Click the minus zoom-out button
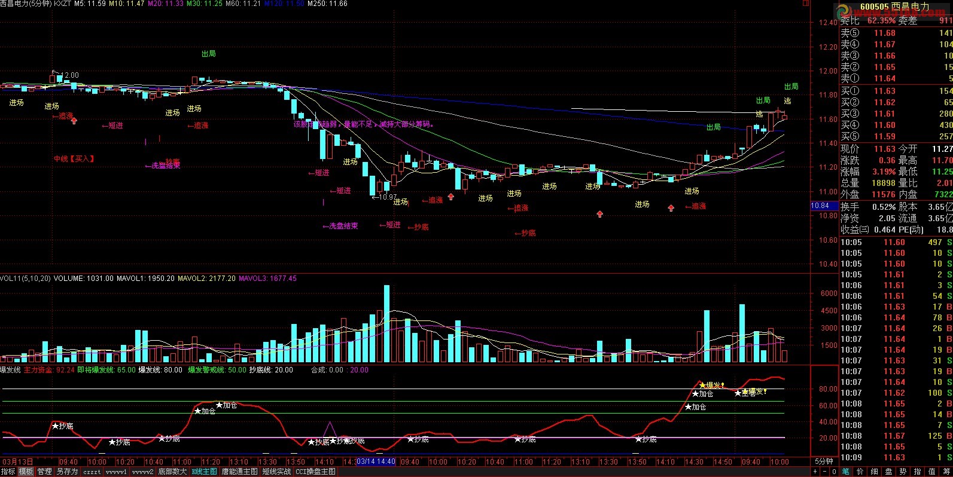 click(x=824, y=472)
